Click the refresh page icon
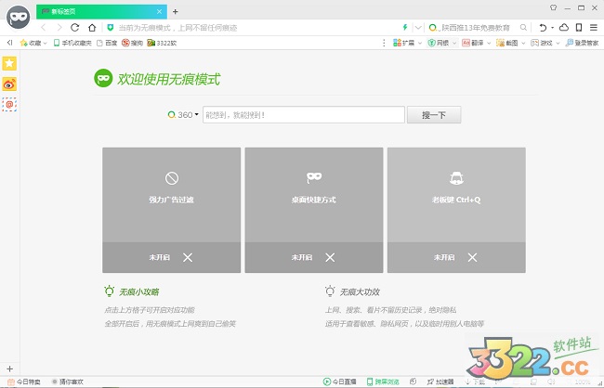This screenshot has width=604, height=388. (x=74, y=28)
